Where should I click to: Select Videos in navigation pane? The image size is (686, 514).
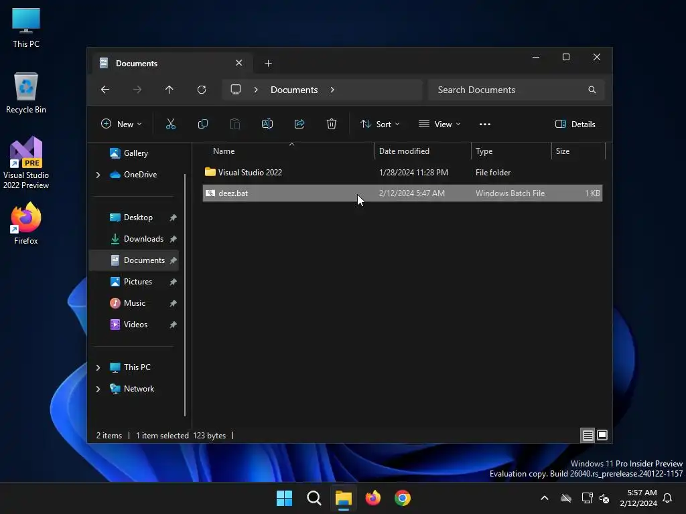tap(135, 325)
